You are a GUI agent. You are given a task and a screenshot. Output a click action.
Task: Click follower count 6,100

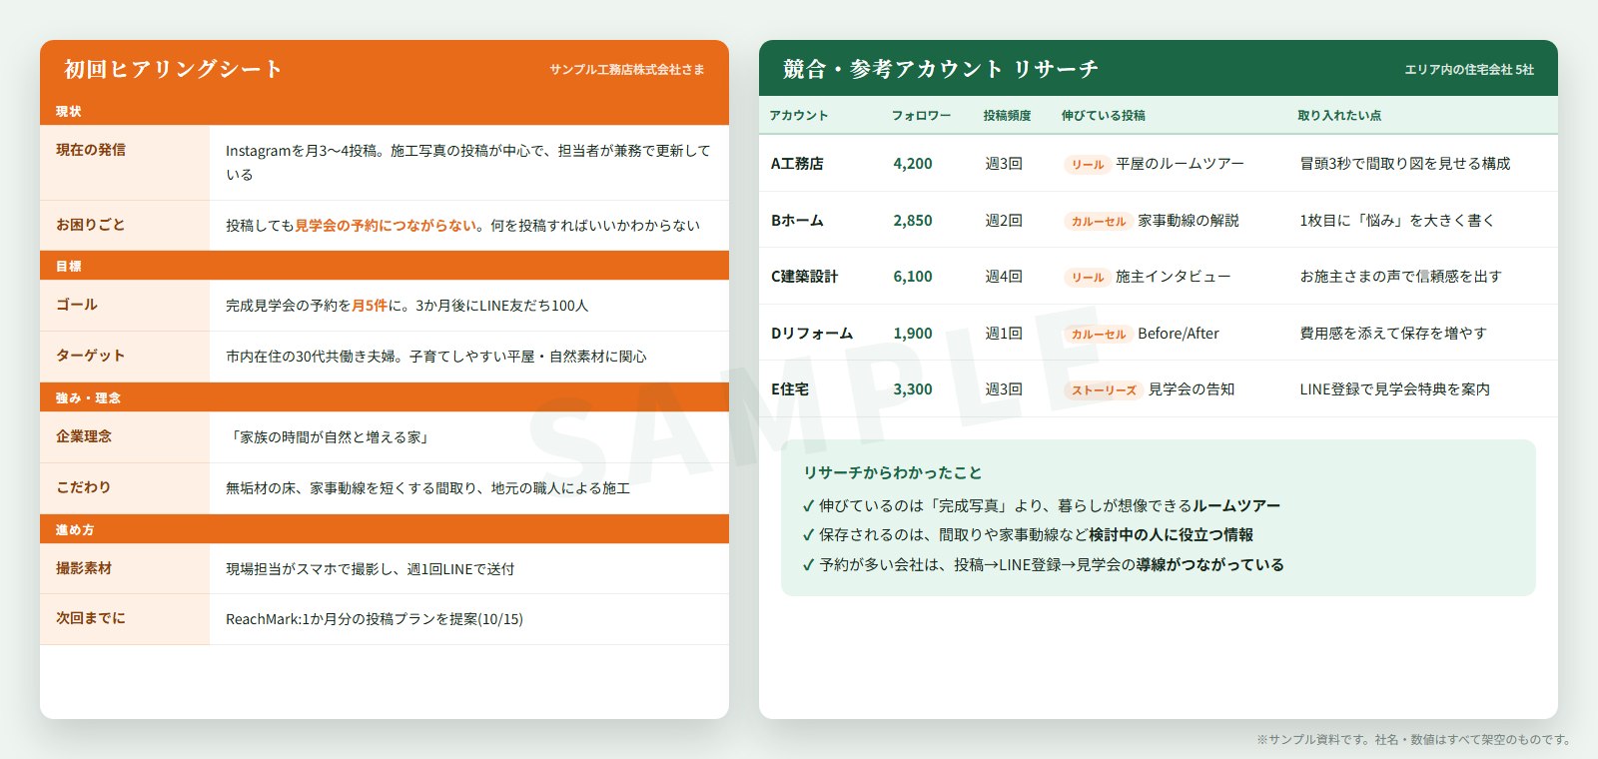913,277
